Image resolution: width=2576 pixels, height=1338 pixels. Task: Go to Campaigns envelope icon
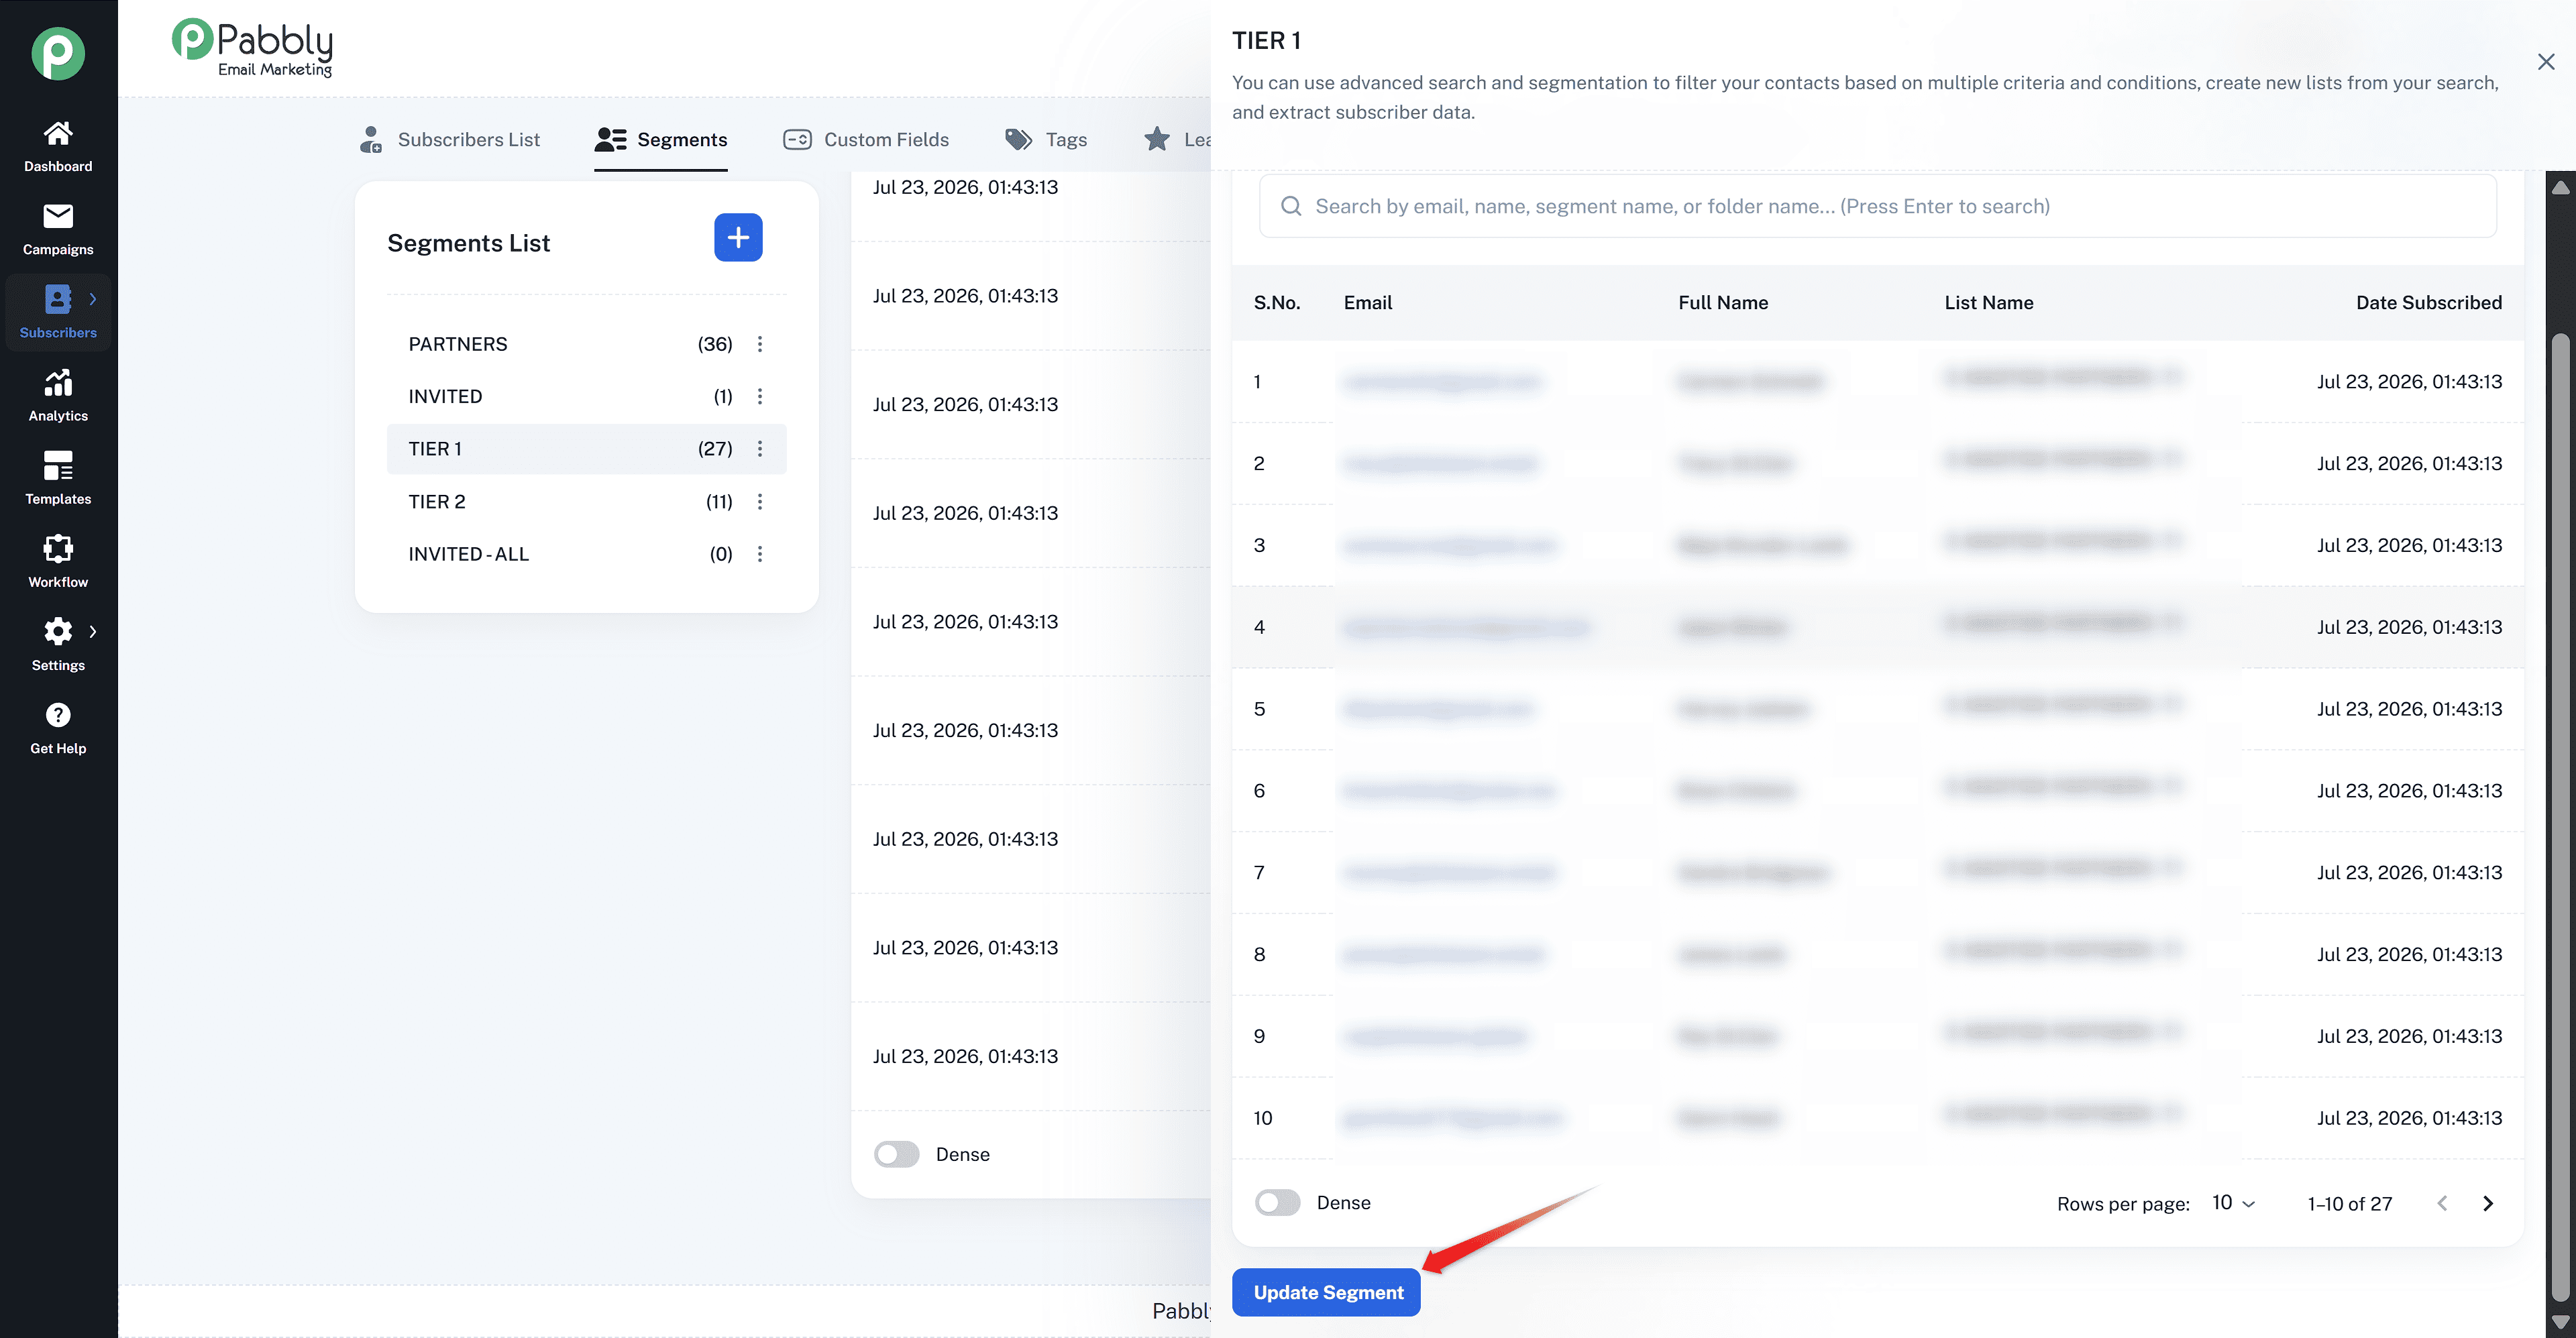click(58, 216)
